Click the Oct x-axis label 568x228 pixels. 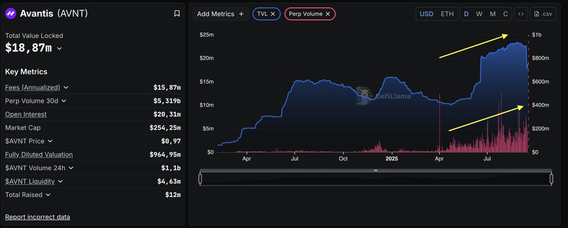(x=343, y=159)
